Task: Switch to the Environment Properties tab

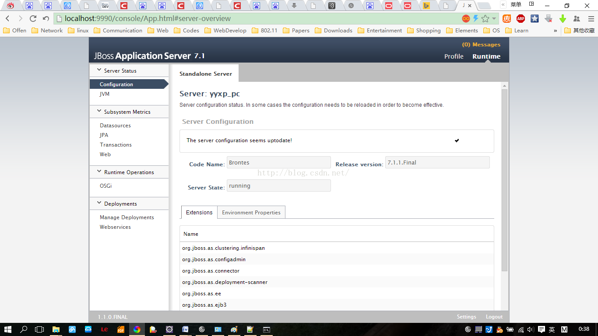Action: (x=251, y=212)
